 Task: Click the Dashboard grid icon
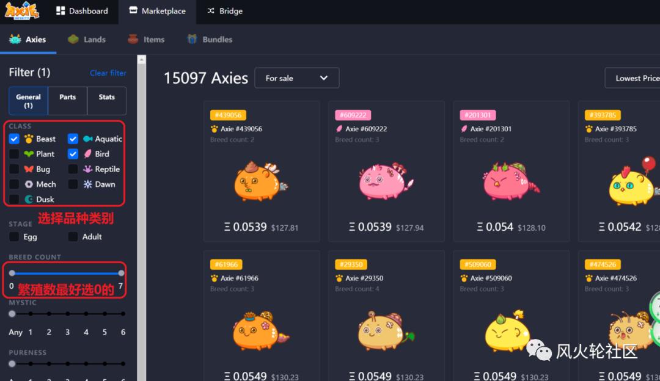point(61,11)
